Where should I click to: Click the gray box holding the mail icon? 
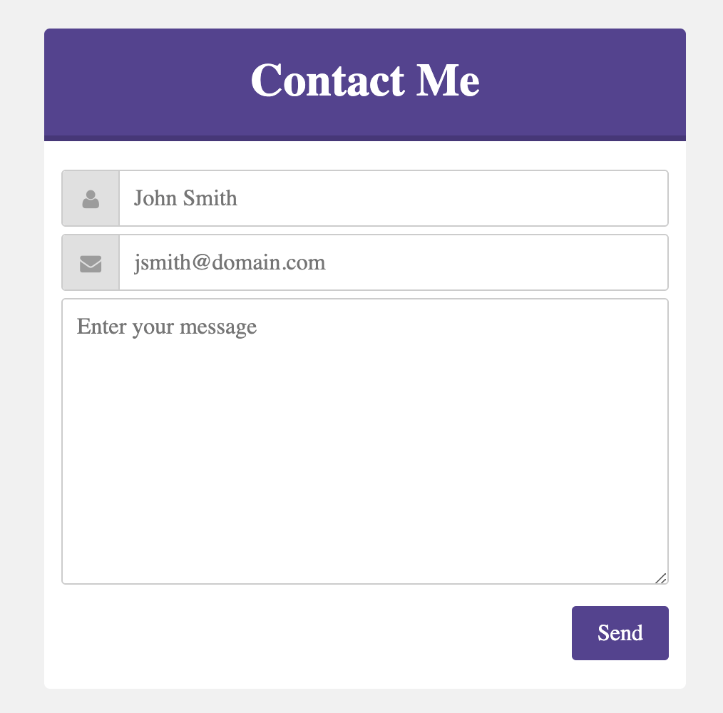91,262
